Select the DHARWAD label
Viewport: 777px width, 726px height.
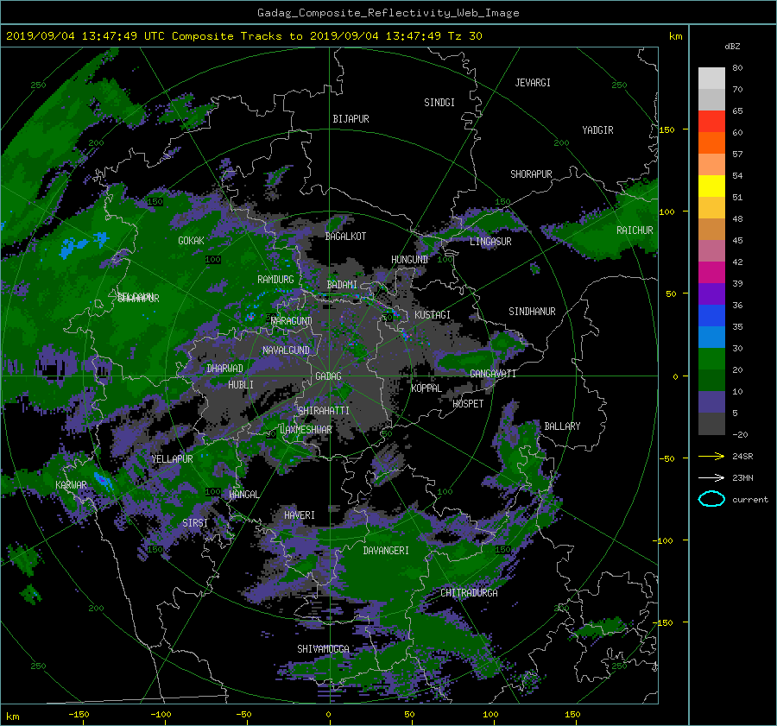[x=224, y=369]
